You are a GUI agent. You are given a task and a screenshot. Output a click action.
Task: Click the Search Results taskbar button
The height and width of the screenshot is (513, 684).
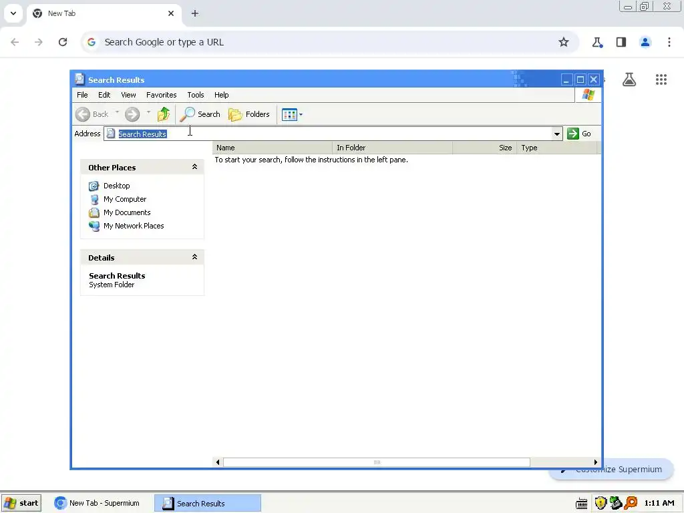[x=208, y=504]
